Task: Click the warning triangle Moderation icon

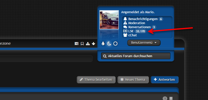Action: pyautogui.click(x=125, y=23)
